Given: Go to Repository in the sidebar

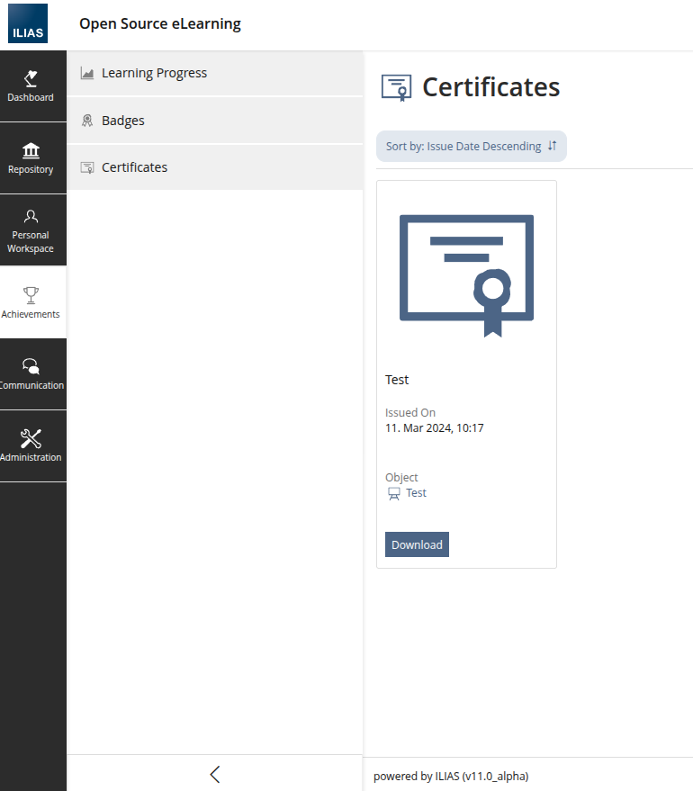Looking at the screenshot, I should click(31, 158).
